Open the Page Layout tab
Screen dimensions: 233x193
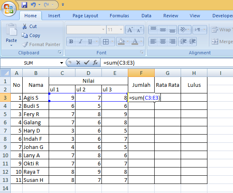point(85,16)
